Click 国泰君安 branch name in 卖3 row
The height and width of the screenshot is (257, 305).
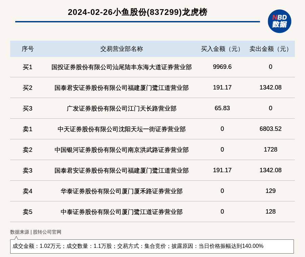(x=122, y=171)
